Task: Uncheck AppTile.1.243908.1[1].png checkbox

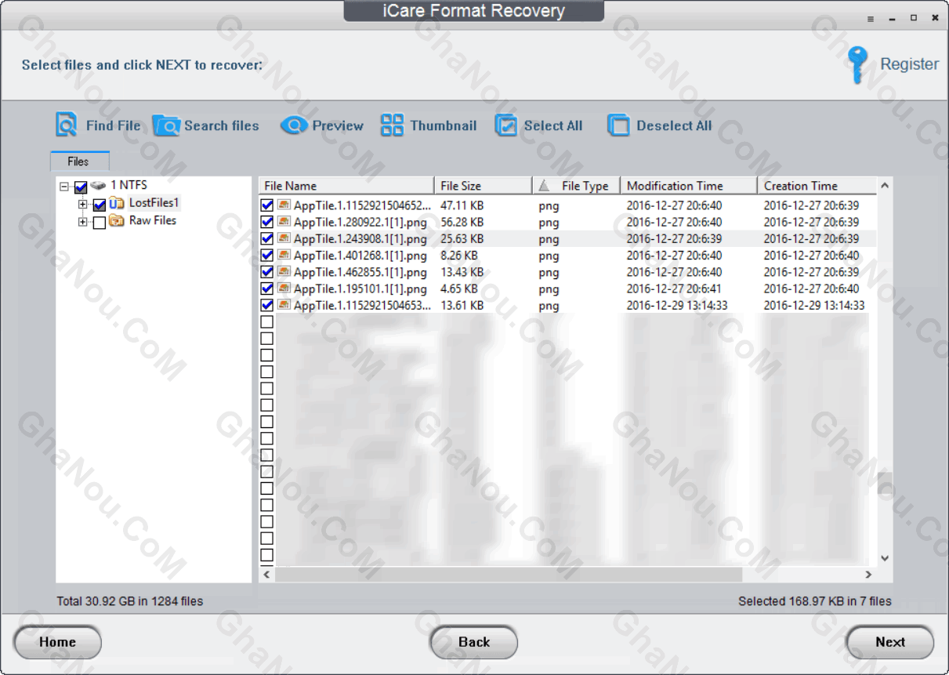Action: 267,238
